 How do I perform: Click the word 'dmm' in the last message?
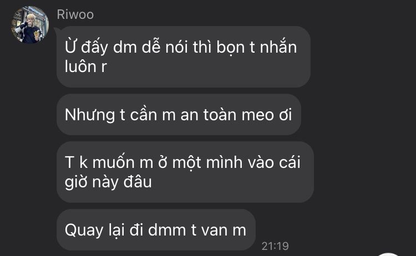(x=167, y=229)
